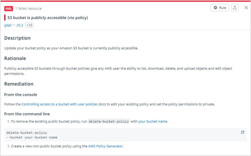
Task: Open Controlling access to a bucket docs link
Action: pyautogui.click(x=59, y=104)
